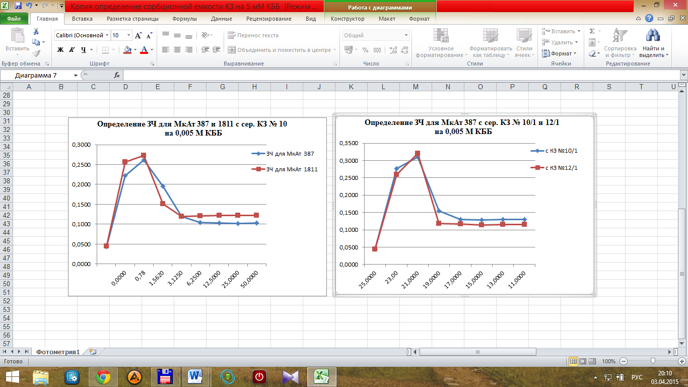Viewport: 688px width, 387px height.
Task: Open Условное форматирование menu
Action: (440, 43)
